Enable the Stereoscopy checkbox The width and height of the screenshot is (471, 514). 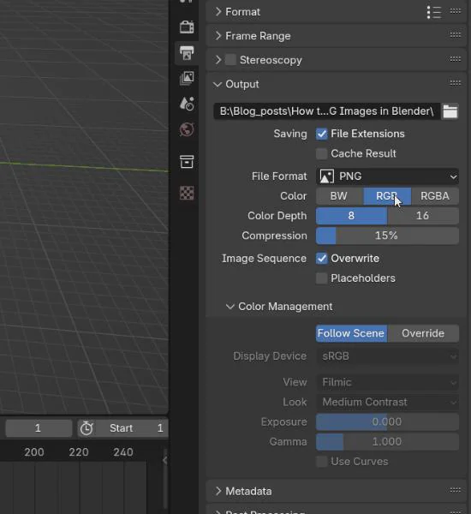[230, 60]
